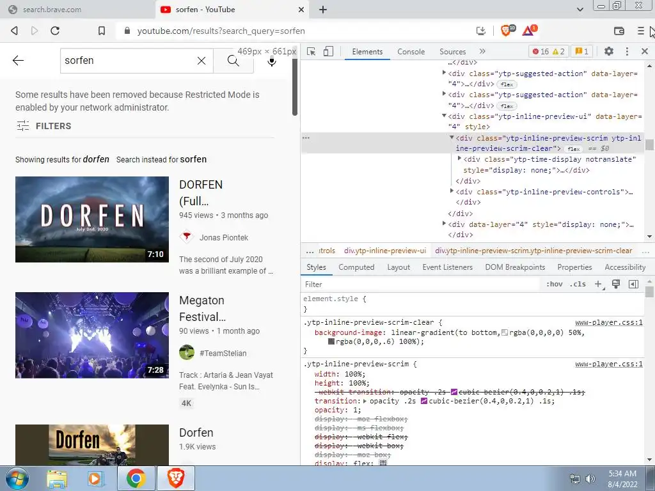This screenshot has height=491, width=655.
Task: Open the Brave wallet icon
Action: (x=619, y=31)
